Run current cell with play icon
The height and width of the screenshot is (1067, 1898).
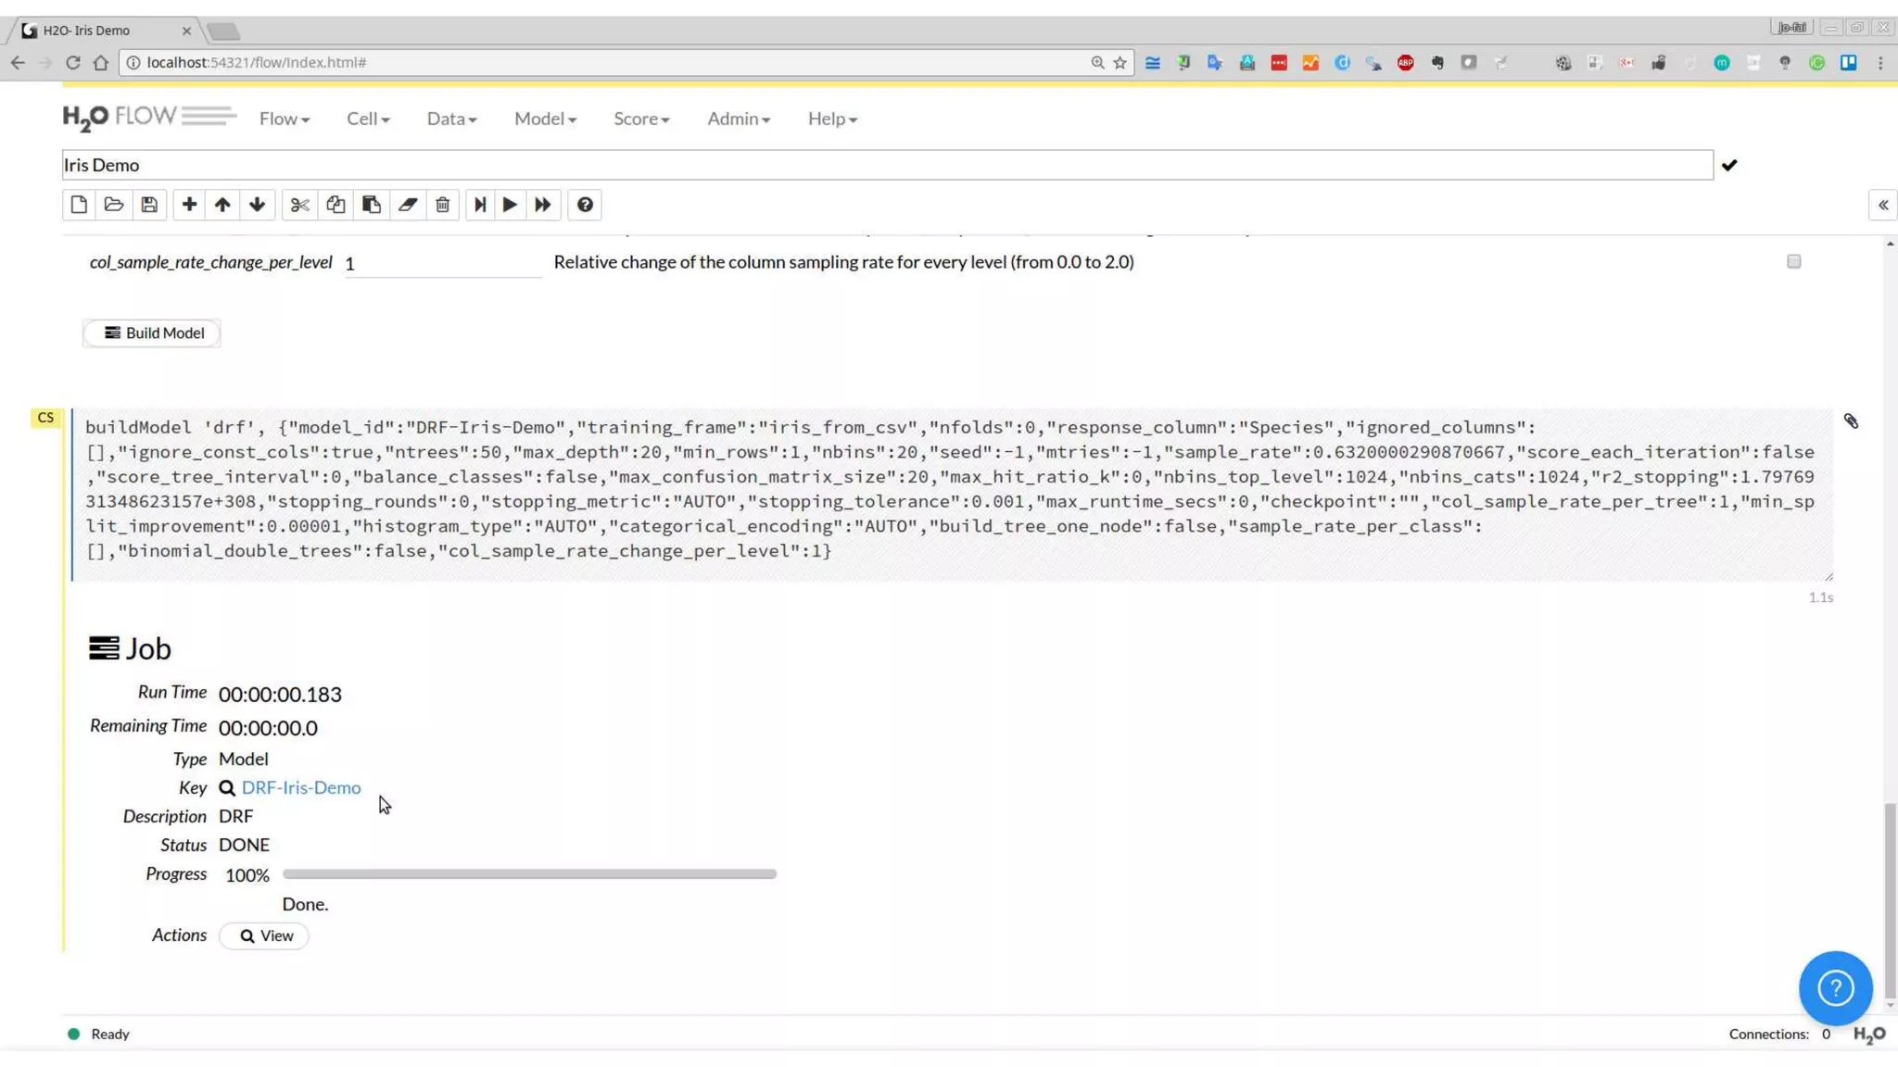coord(510,205)
